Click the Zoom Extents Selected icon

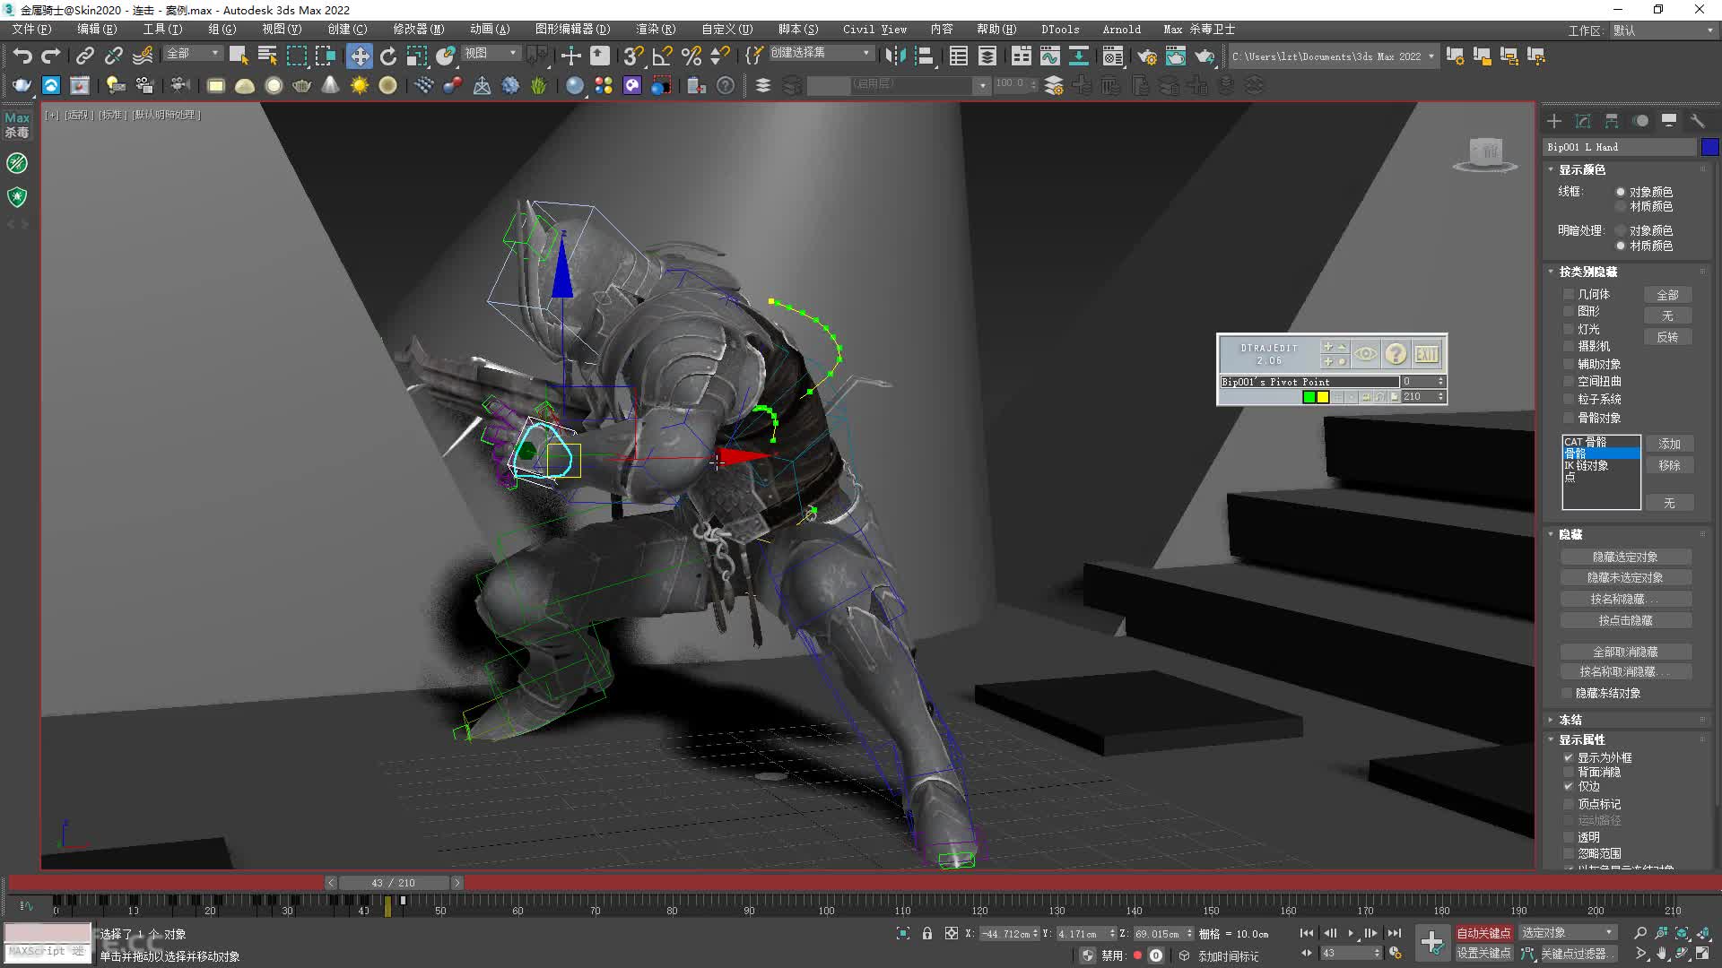pos(1682,933)
